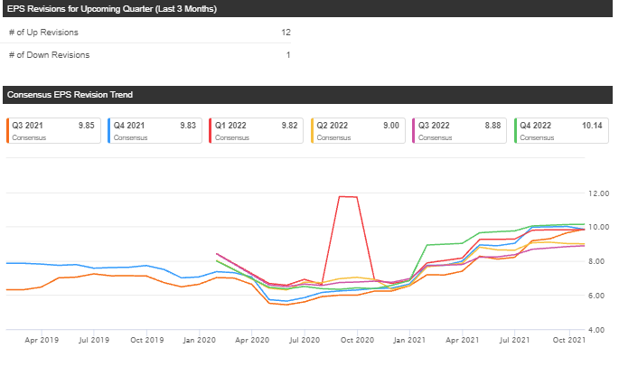The height and width of the screenshot is (367, 619).
Task: Show or hide Q3 2022 consensus line
Action: pyautogui.click(x=458, y=130)
